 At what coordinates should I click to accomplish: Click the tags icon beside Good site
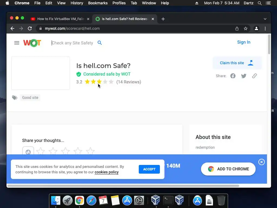15,97
